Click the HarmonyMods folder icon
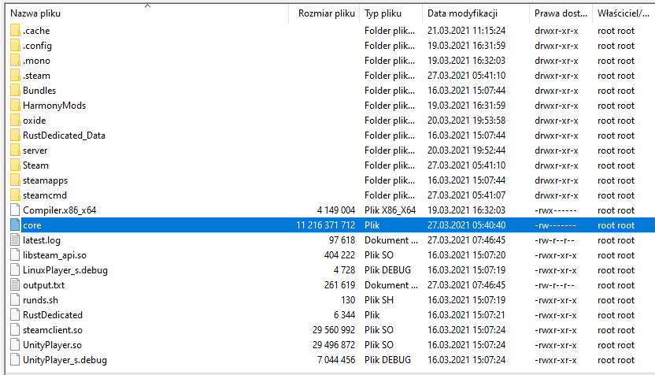 pyautogui.click(x=15, y=106)
